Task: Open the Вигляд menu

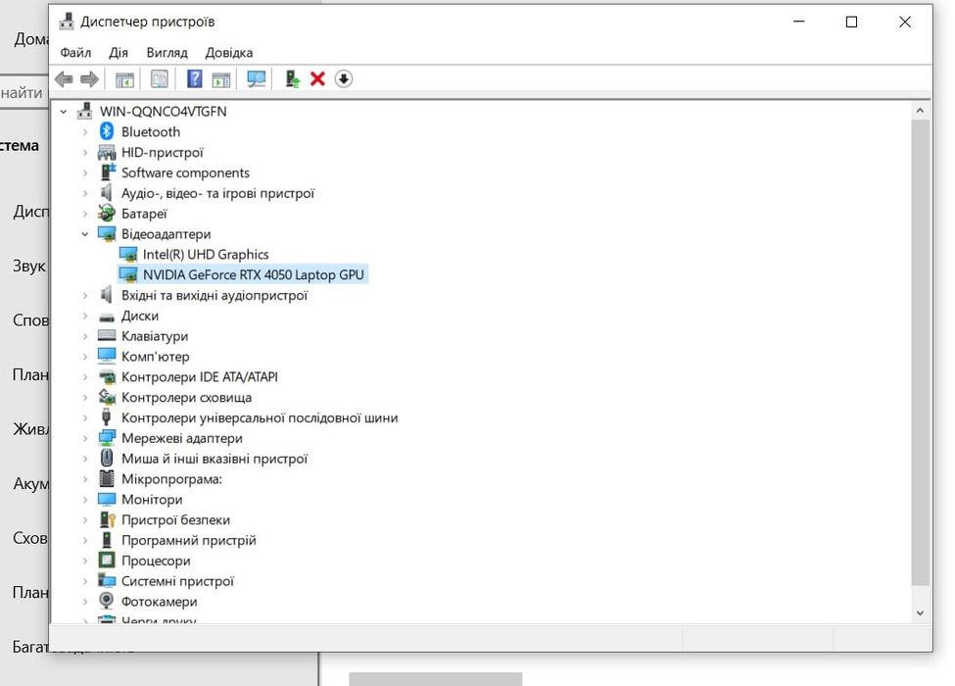Action: click(x=167, y=52)
